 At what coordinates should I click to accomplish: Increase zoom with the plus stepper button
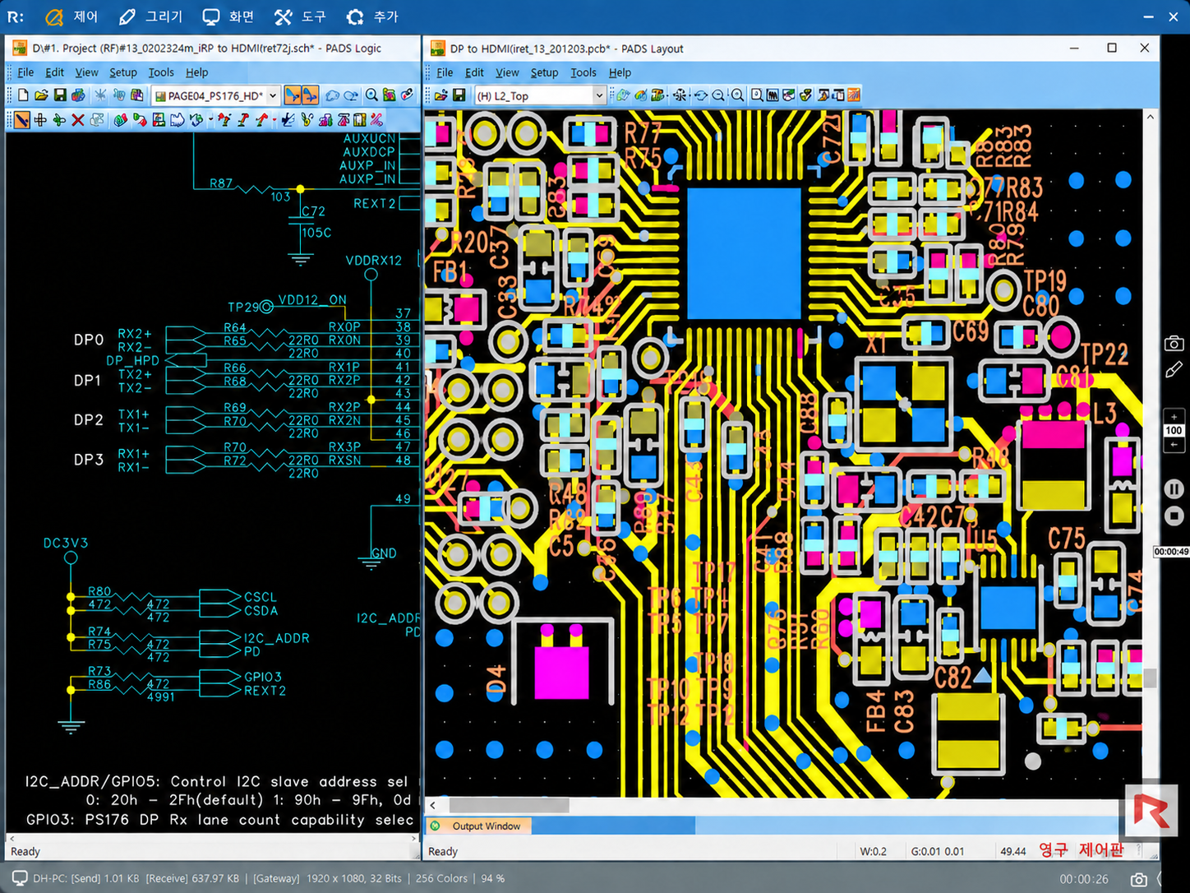click(x=1174, y=417)
